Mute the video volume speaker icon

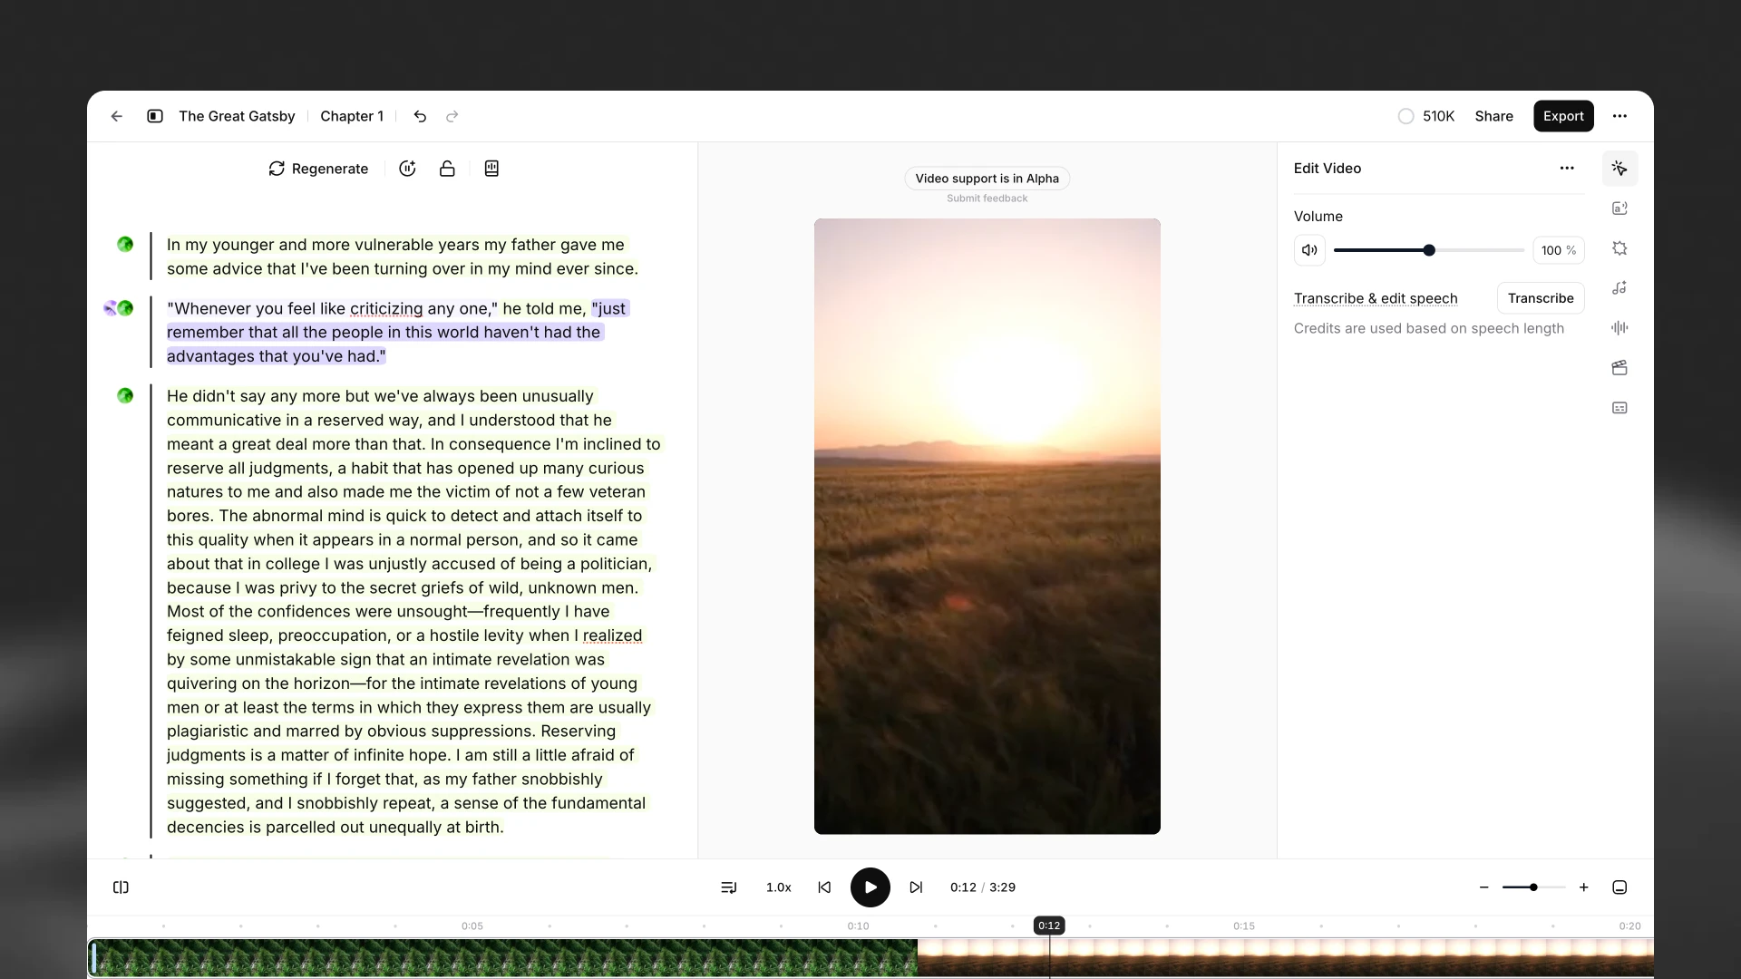click(1308, 250)
